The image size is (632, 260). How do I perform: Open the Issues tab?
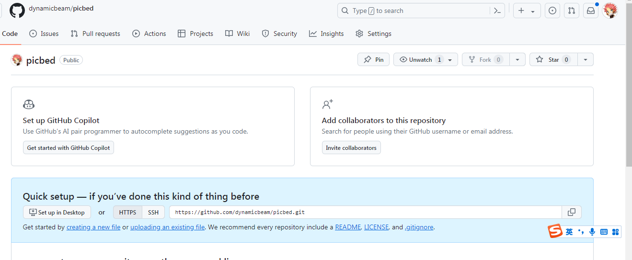44,34
